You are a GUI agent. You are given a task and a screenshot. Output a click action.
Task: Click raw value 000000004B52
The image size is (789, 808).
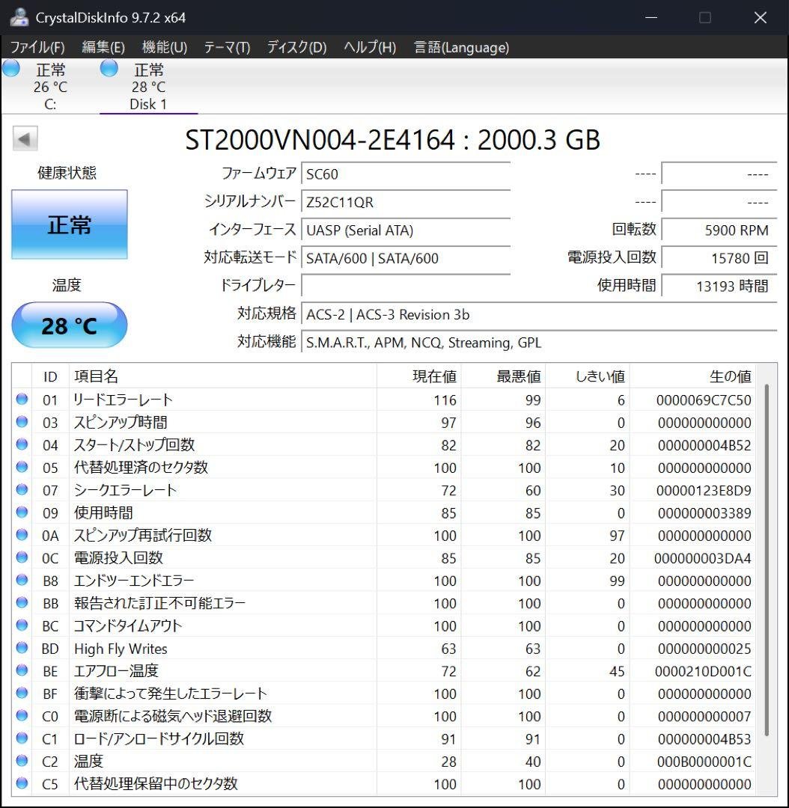(704, 445)
